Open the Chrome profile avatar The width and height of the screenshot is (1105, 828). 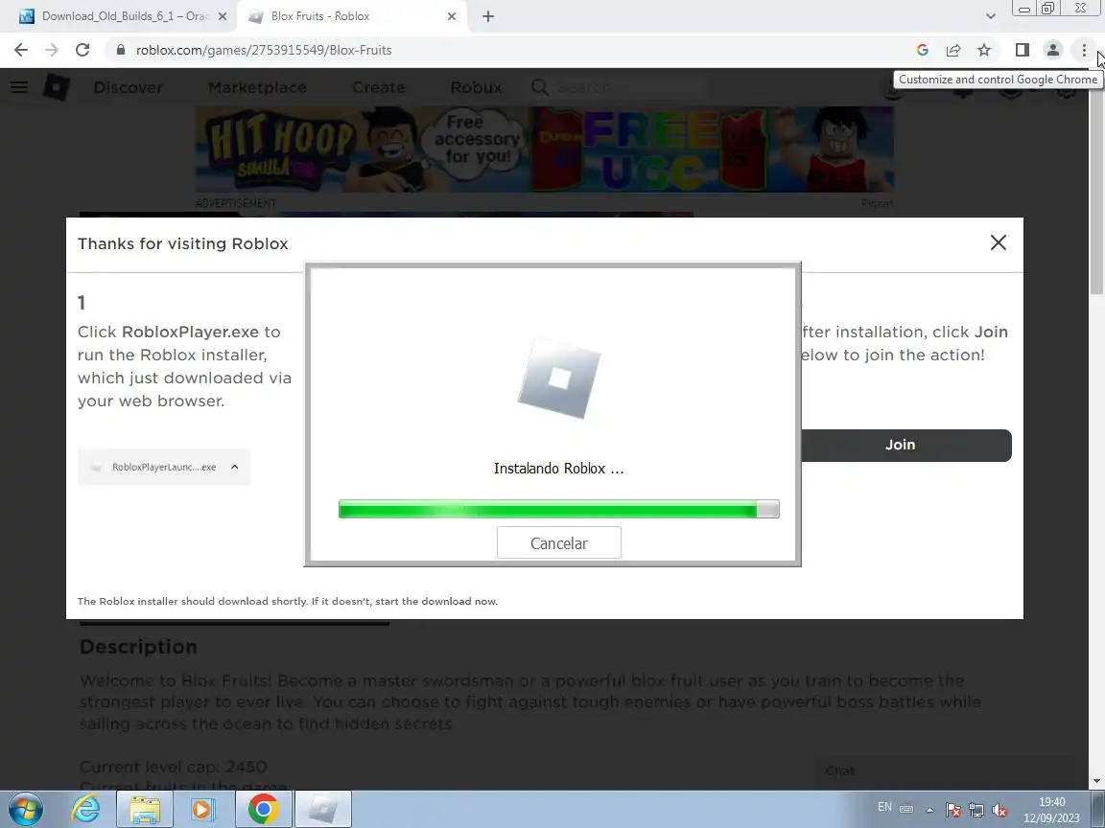click(1053, 50)
